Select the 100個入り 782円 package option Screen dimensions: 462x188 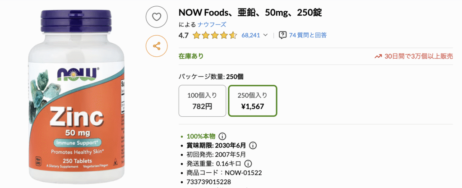pyautogui.click(x=202, y=101)
